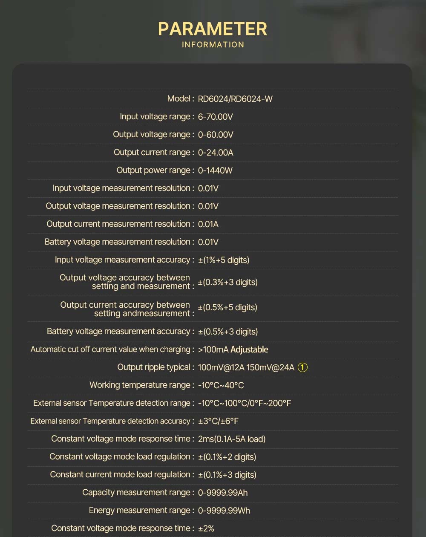Click the 0-1440W output power value
This screenshot has height=537, width=426.
(215, 170)
